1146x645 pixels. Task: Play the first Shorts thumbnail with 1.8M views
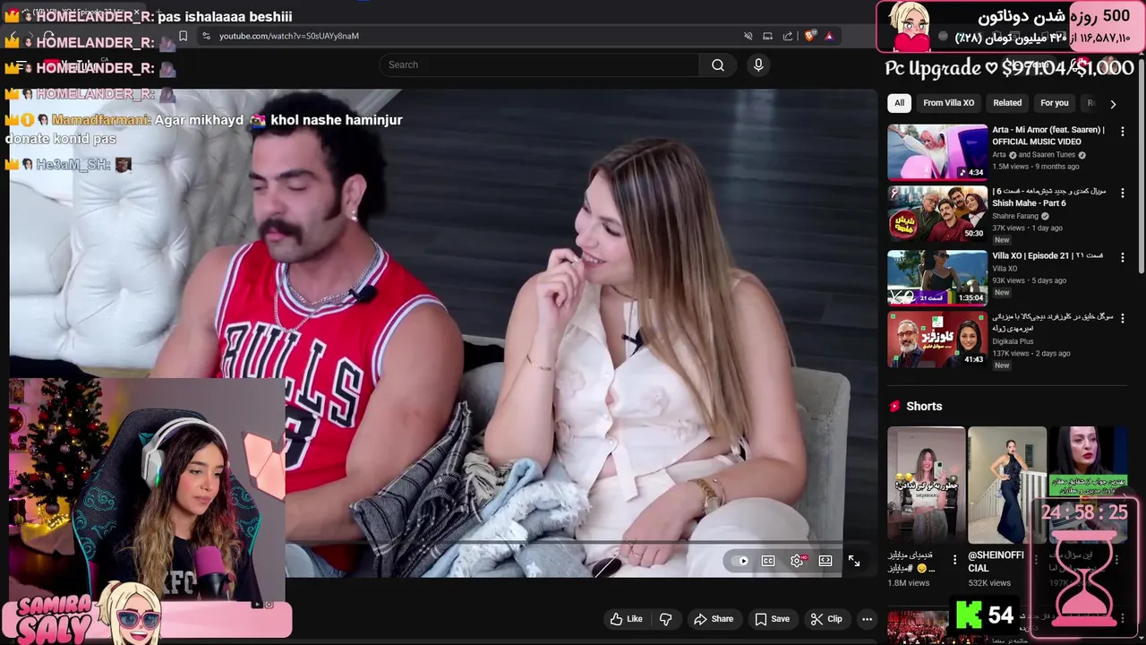coord(926,485)
